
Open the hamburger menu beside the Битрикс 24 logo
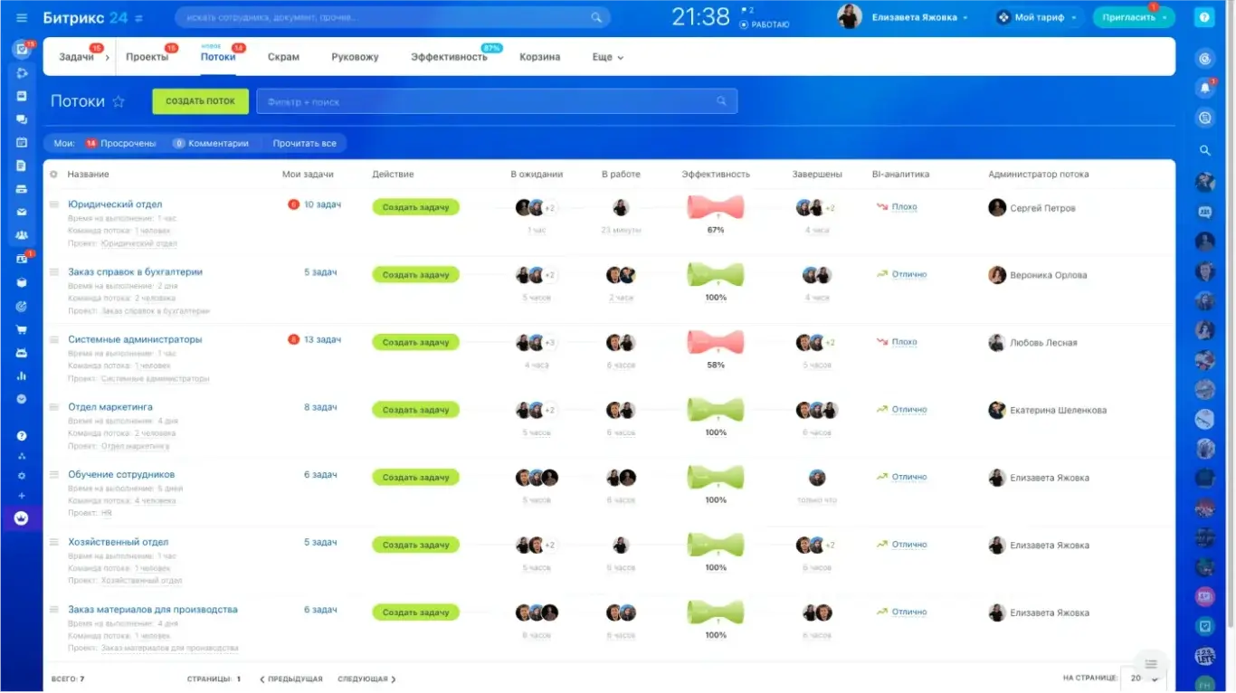(22, 18)
